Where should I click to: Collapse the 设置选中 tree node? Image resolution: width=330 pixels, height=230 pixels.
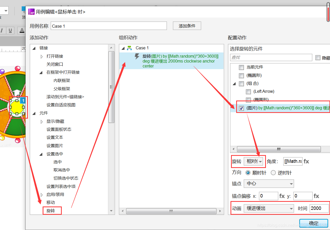41,154
